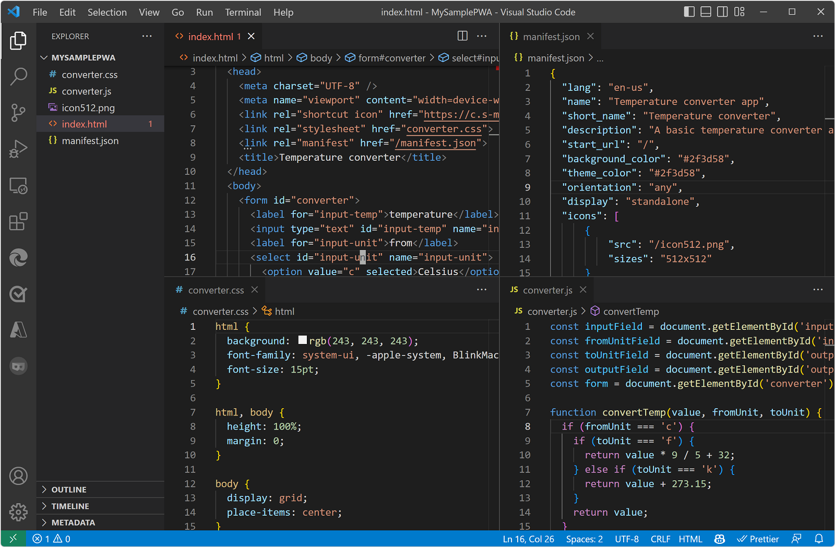Open the Terminal menu

(243, 12)
